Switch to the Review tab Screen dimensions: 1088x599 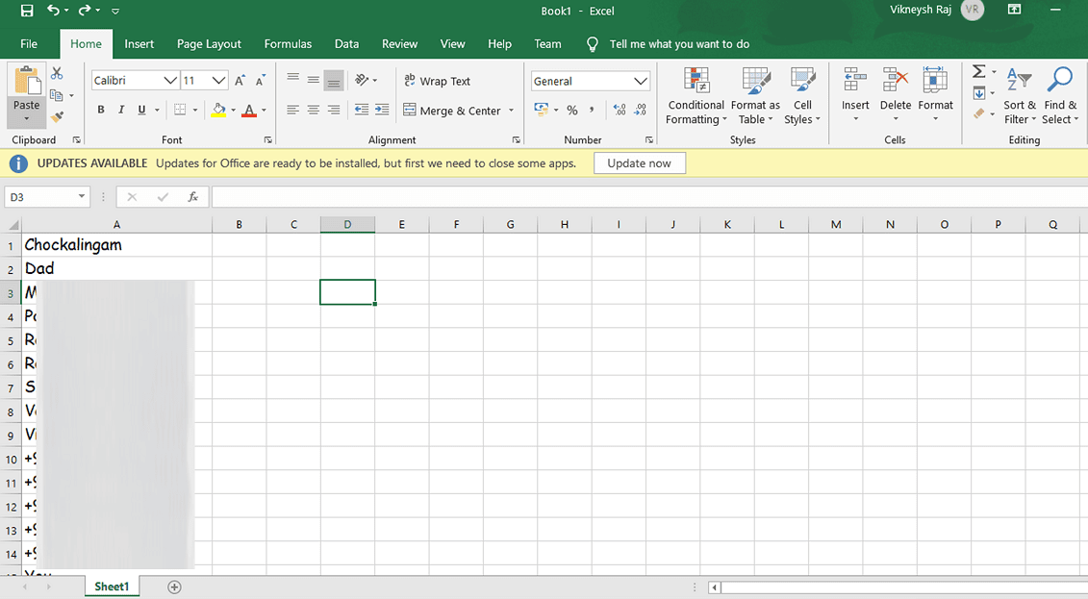click(x=399, y=43)
